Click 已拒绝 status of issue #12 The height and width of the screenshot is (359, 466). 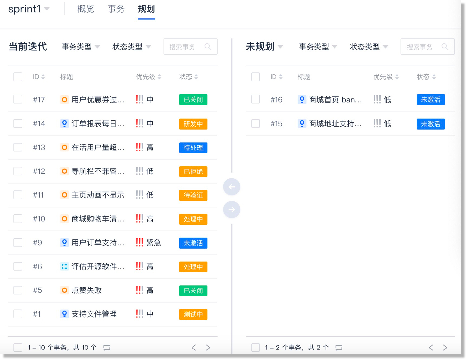click(193, 171)
